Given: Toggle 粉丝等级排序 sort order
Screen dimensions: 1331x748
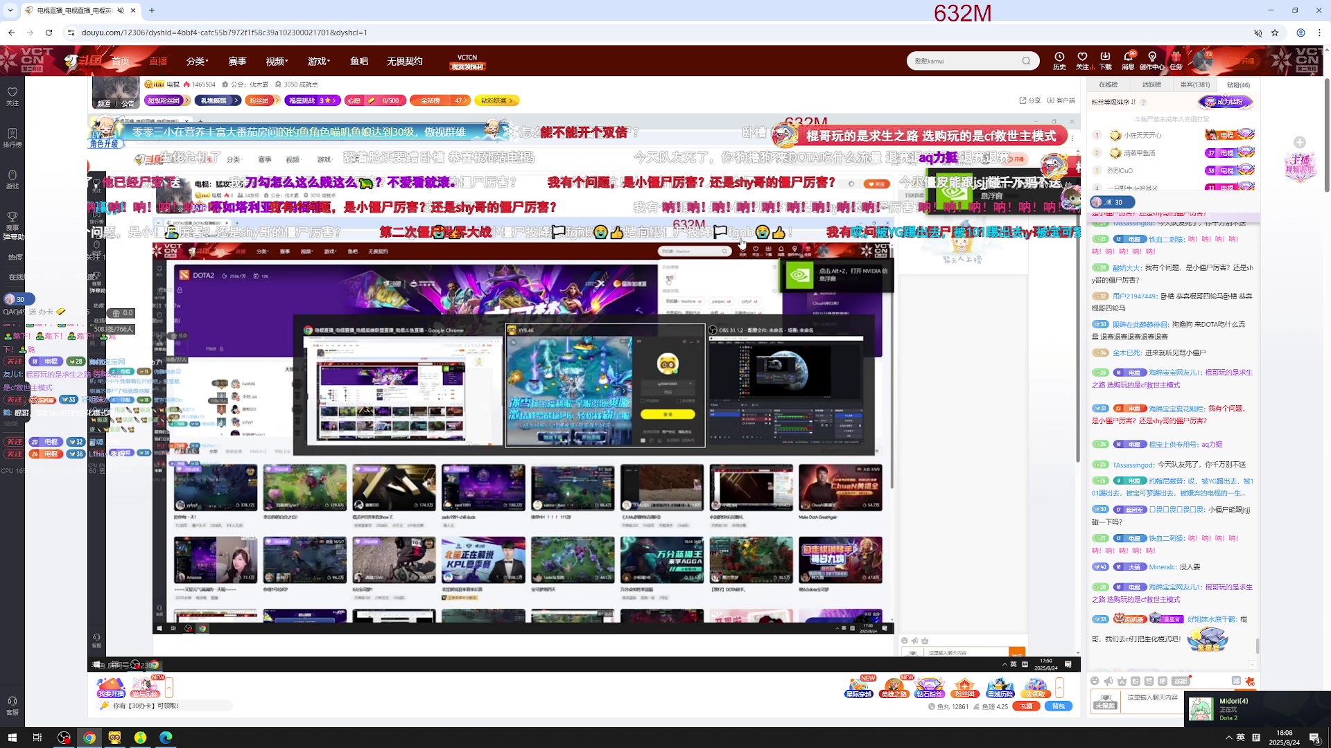Looking at the screenshot, I should coord(1114,102).
